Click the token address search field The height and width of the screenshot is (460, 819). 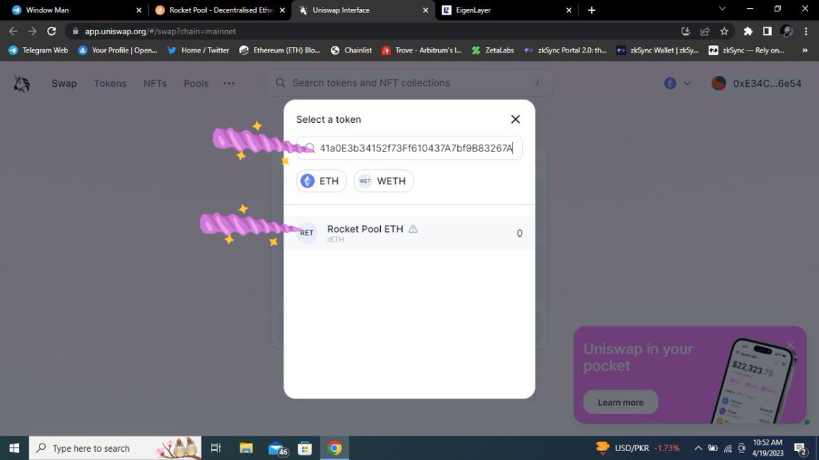pos(409,148)
